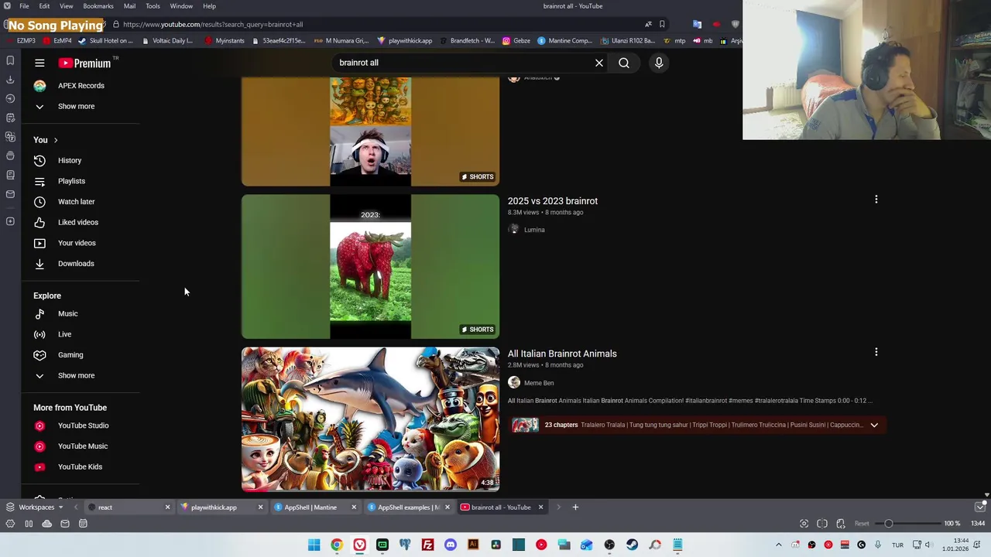Screen dimensions: 991x557
Task: Switch to playwithkick.app tab
Action: (x=221, y=507)
